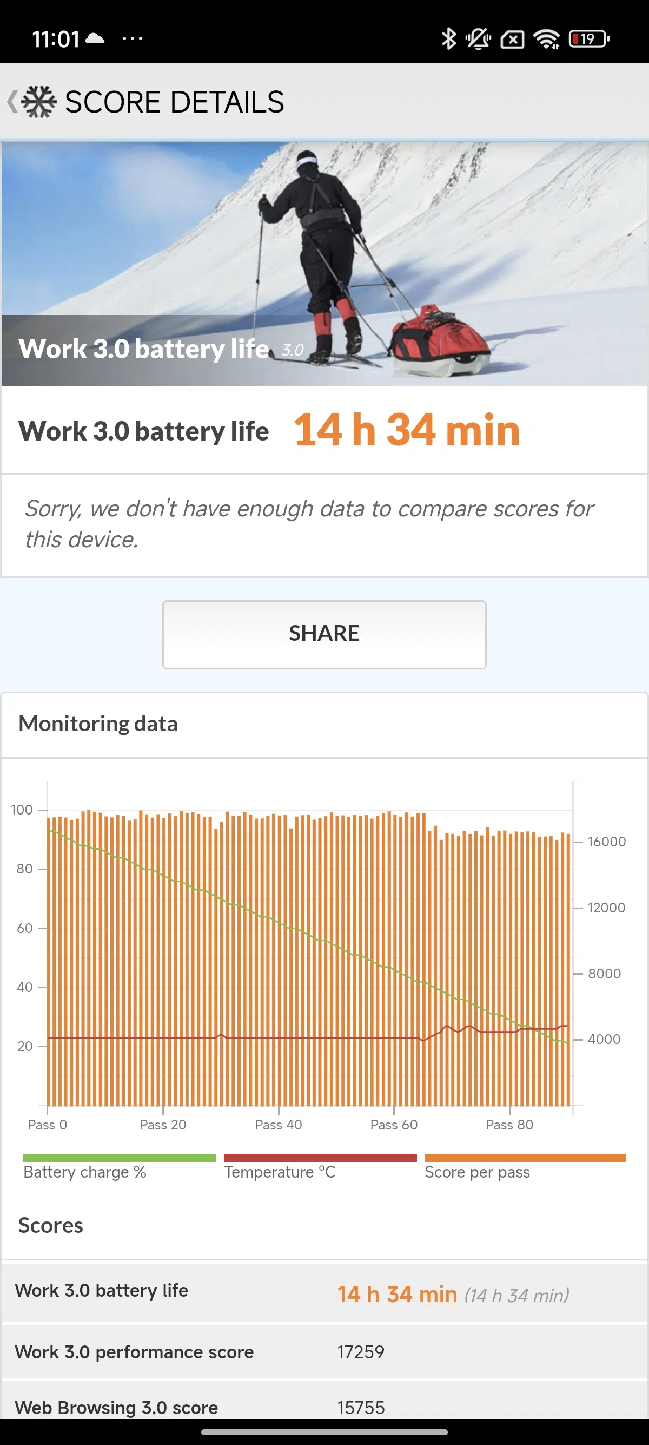Tap the skier banner image
Screen dimensions: 649x1445
(x=325, y=264)
